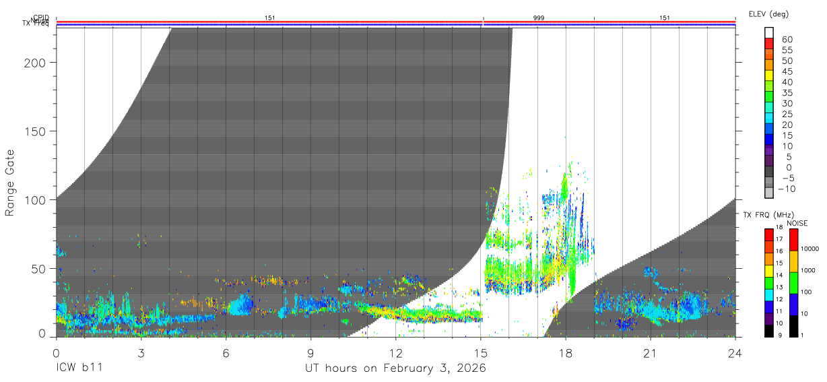Click the blue segment of the NOISE bar
The image size is (827, 382).
(x=793, y=304)
